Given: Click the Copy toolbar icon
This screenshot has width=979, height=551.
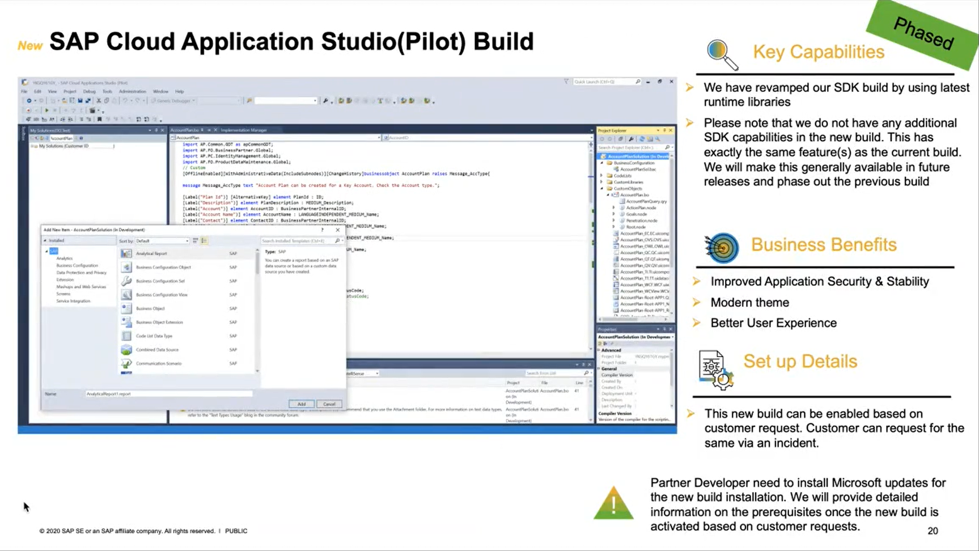Looking at the screenshot, I should pyautogui.click(x=107, y=101).
